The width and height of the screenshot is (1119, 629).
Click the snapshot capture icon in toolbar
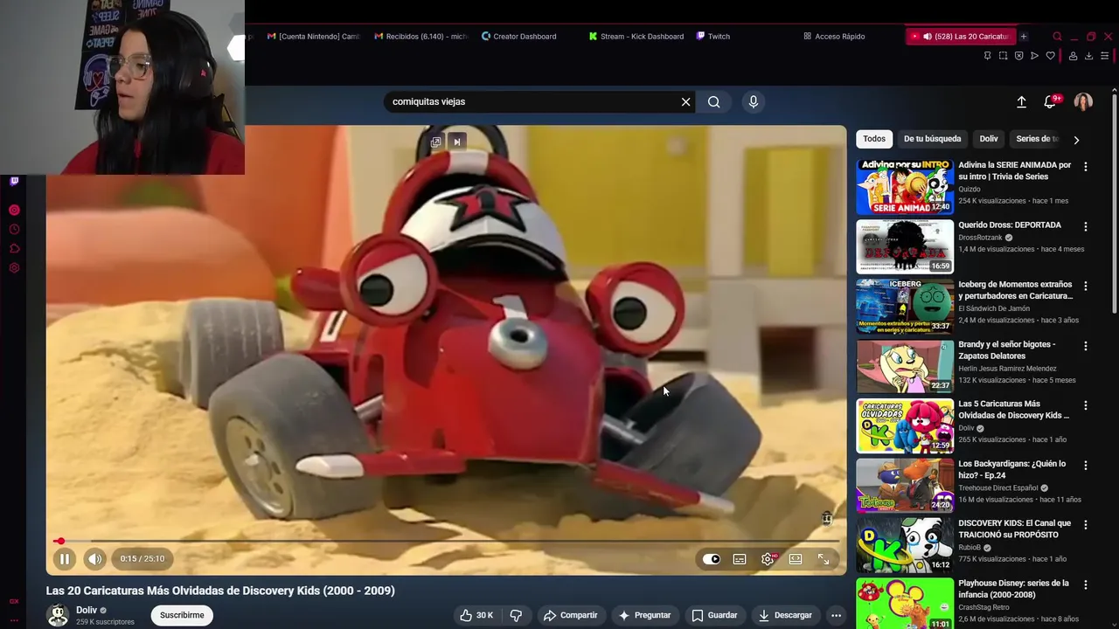click(x=1004, y=56)
